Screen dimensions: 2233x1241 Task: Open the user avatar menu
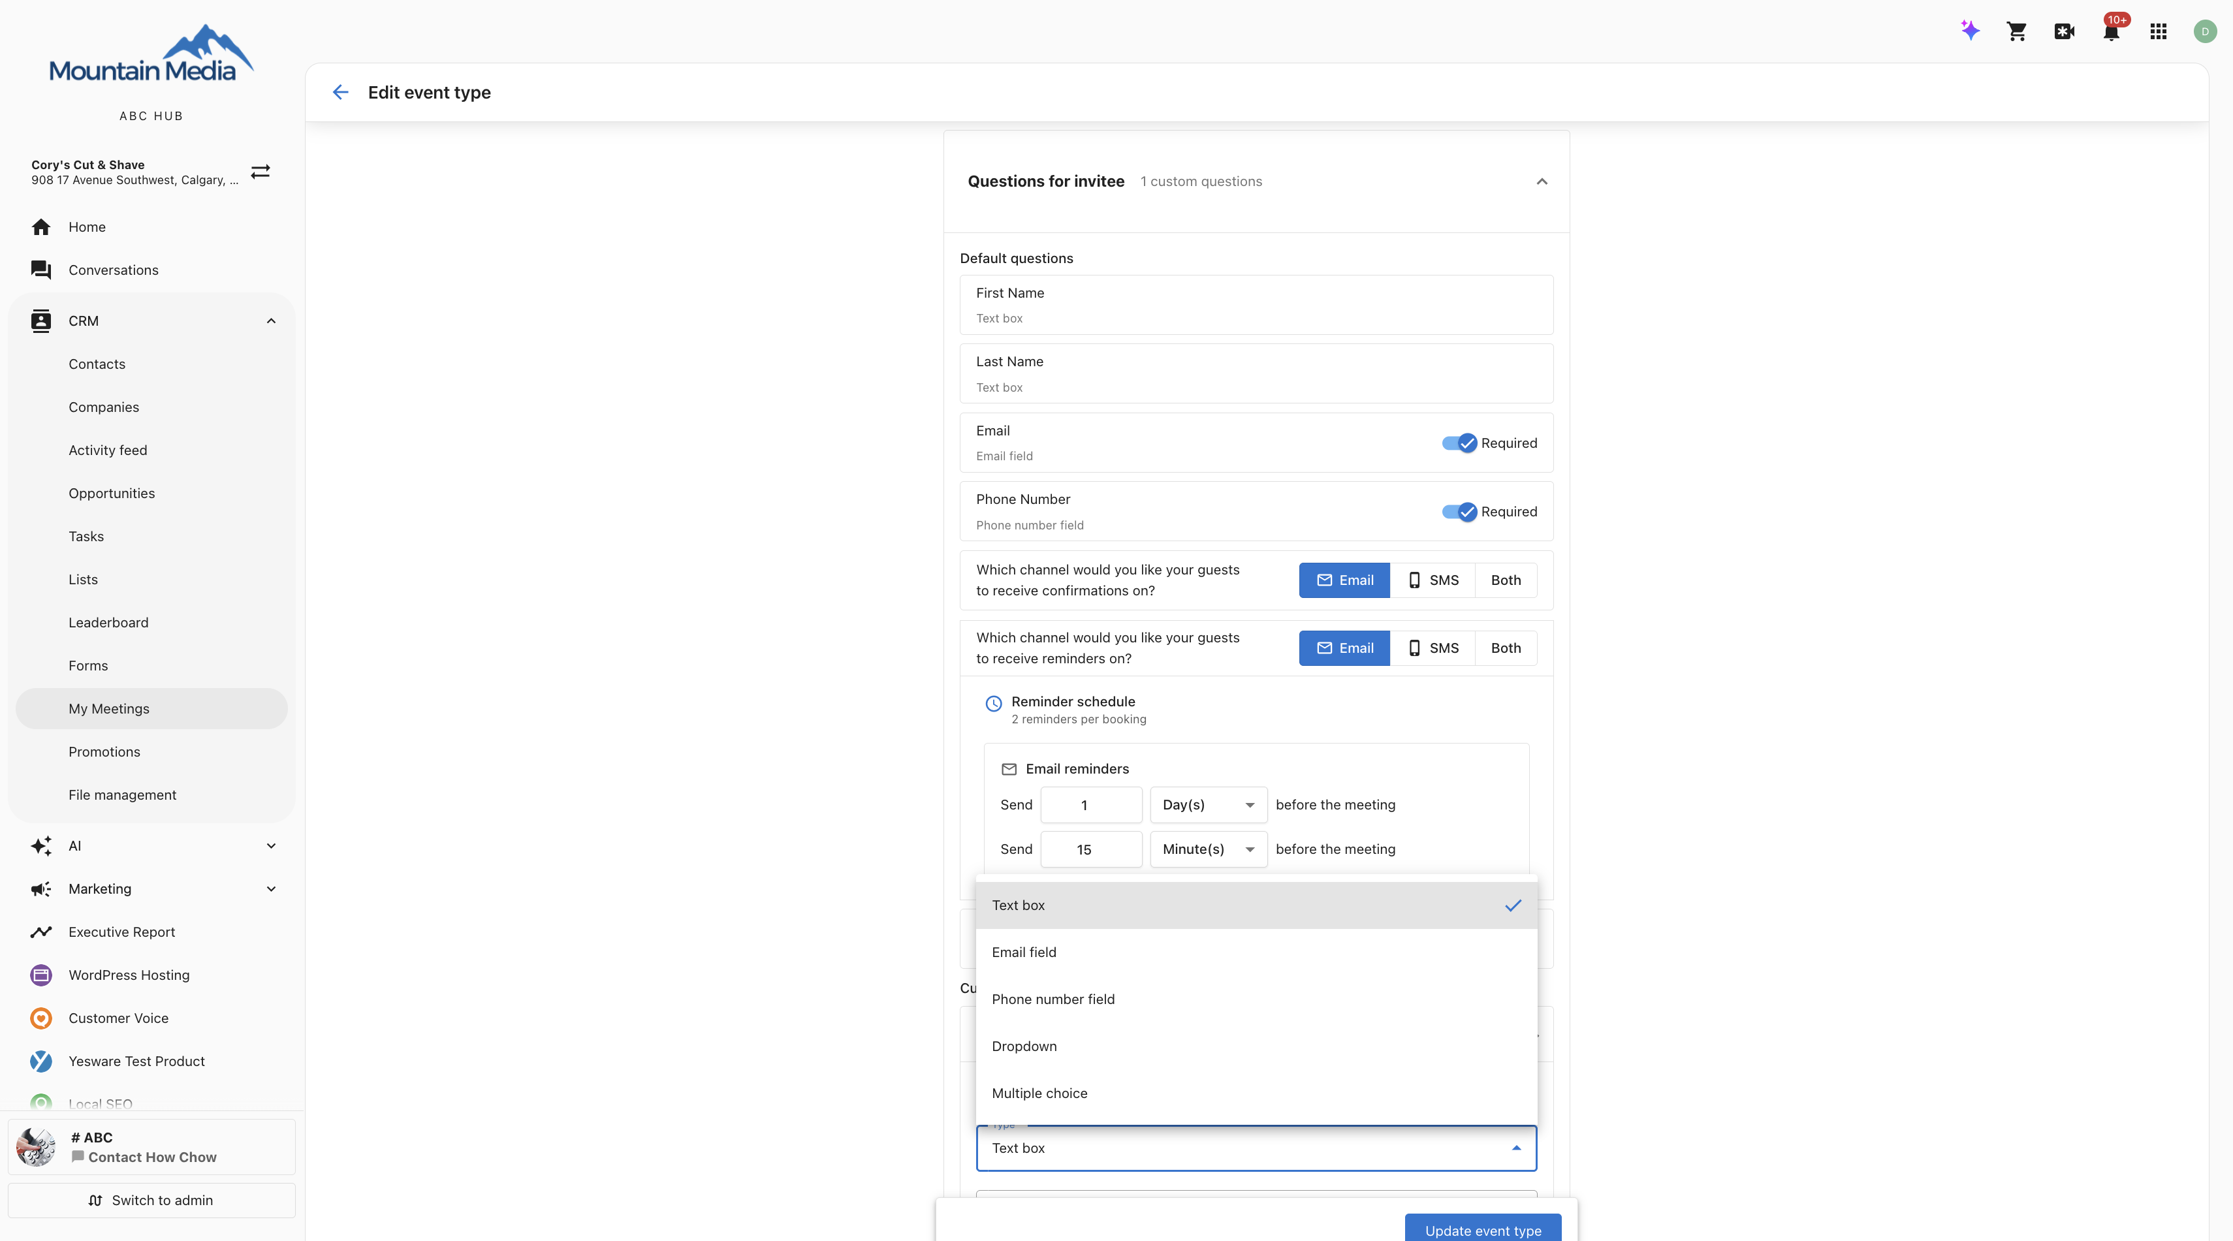click(2206, 31)
